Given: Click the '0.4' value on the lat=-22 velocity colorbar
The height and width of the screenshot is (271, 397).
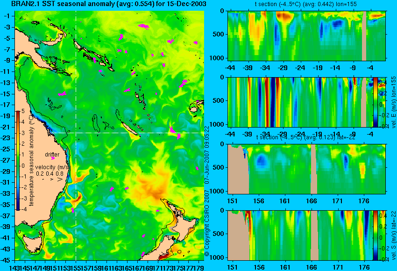Looking at the screenshot, I should pos(383,215).
